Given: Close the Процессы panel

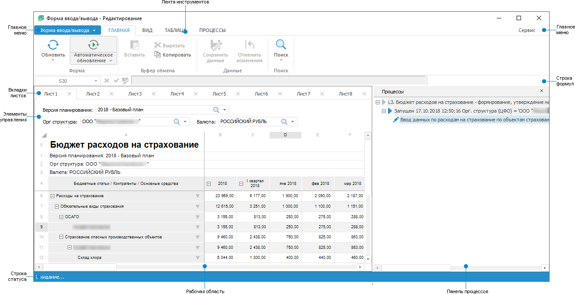Looking at the screenshot, I should click(x=541, y=91).
